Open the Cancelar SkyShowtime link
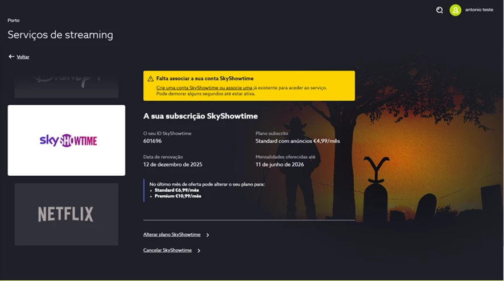This screenshot has height=281, width=504. (167, 250)
